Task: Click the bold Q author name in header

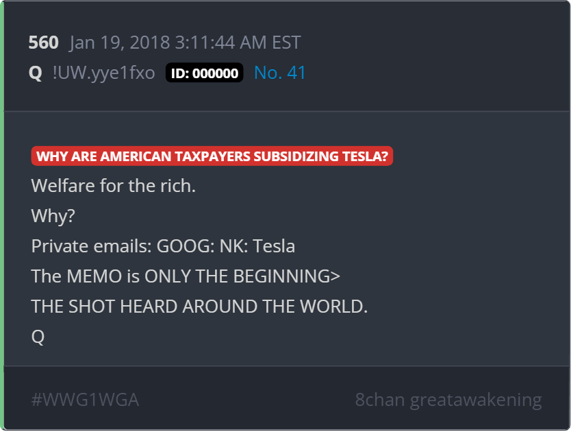Action: (x=36, y=73)
